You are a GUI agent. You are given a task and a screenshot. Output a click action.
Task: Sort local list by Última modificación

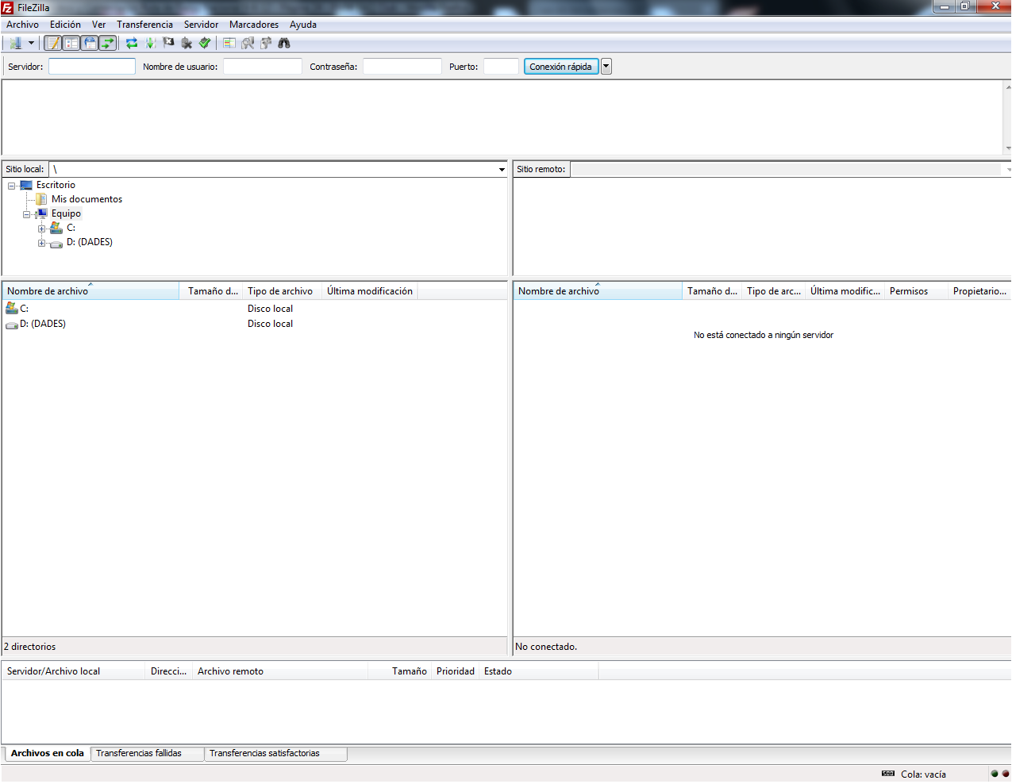click(x=369, y=291)
